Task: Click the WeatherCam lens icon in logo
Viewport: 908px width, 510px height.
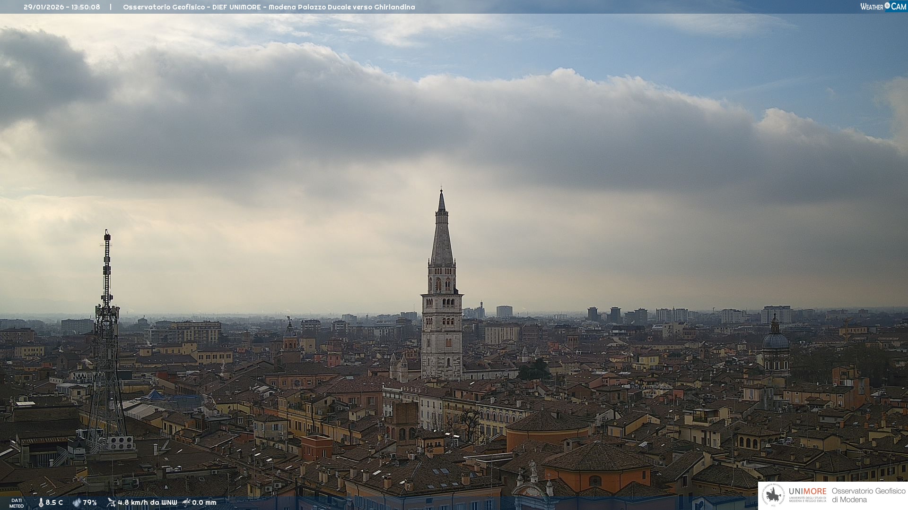Action: [x=887, y=6]
